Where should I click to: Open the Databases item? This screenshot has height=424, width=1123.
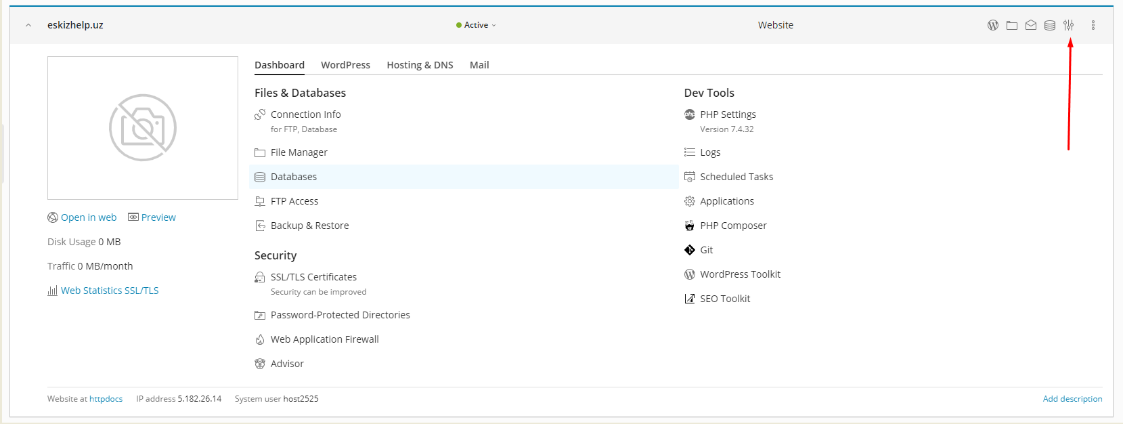pos(293,177)
